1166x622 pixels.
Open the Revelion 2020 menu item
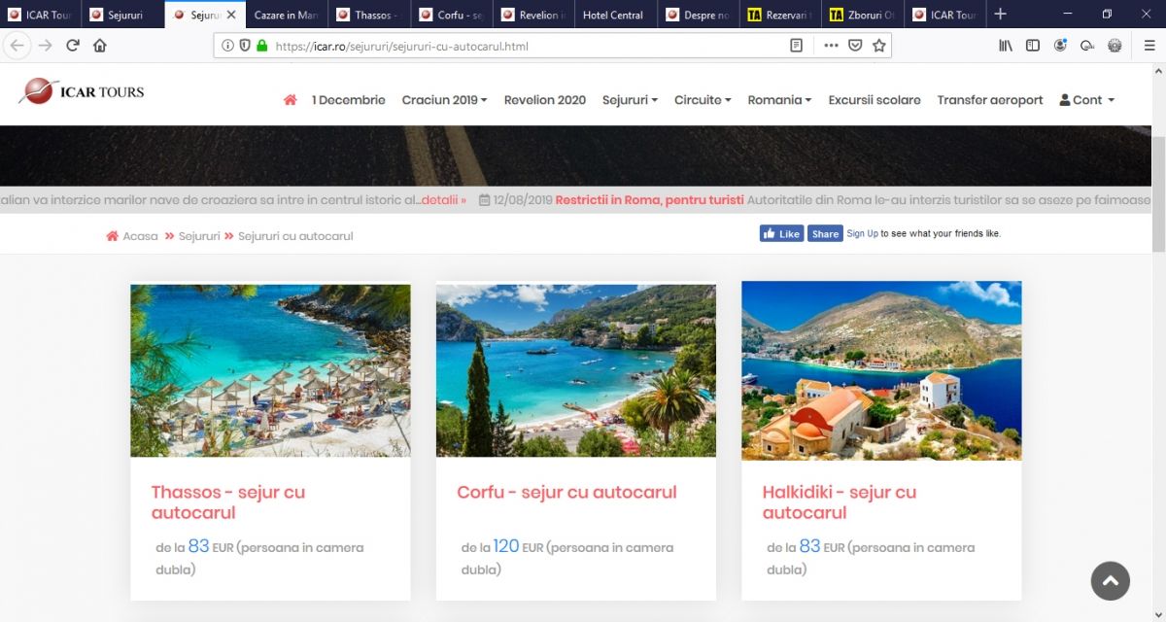[x=544, y=100]
